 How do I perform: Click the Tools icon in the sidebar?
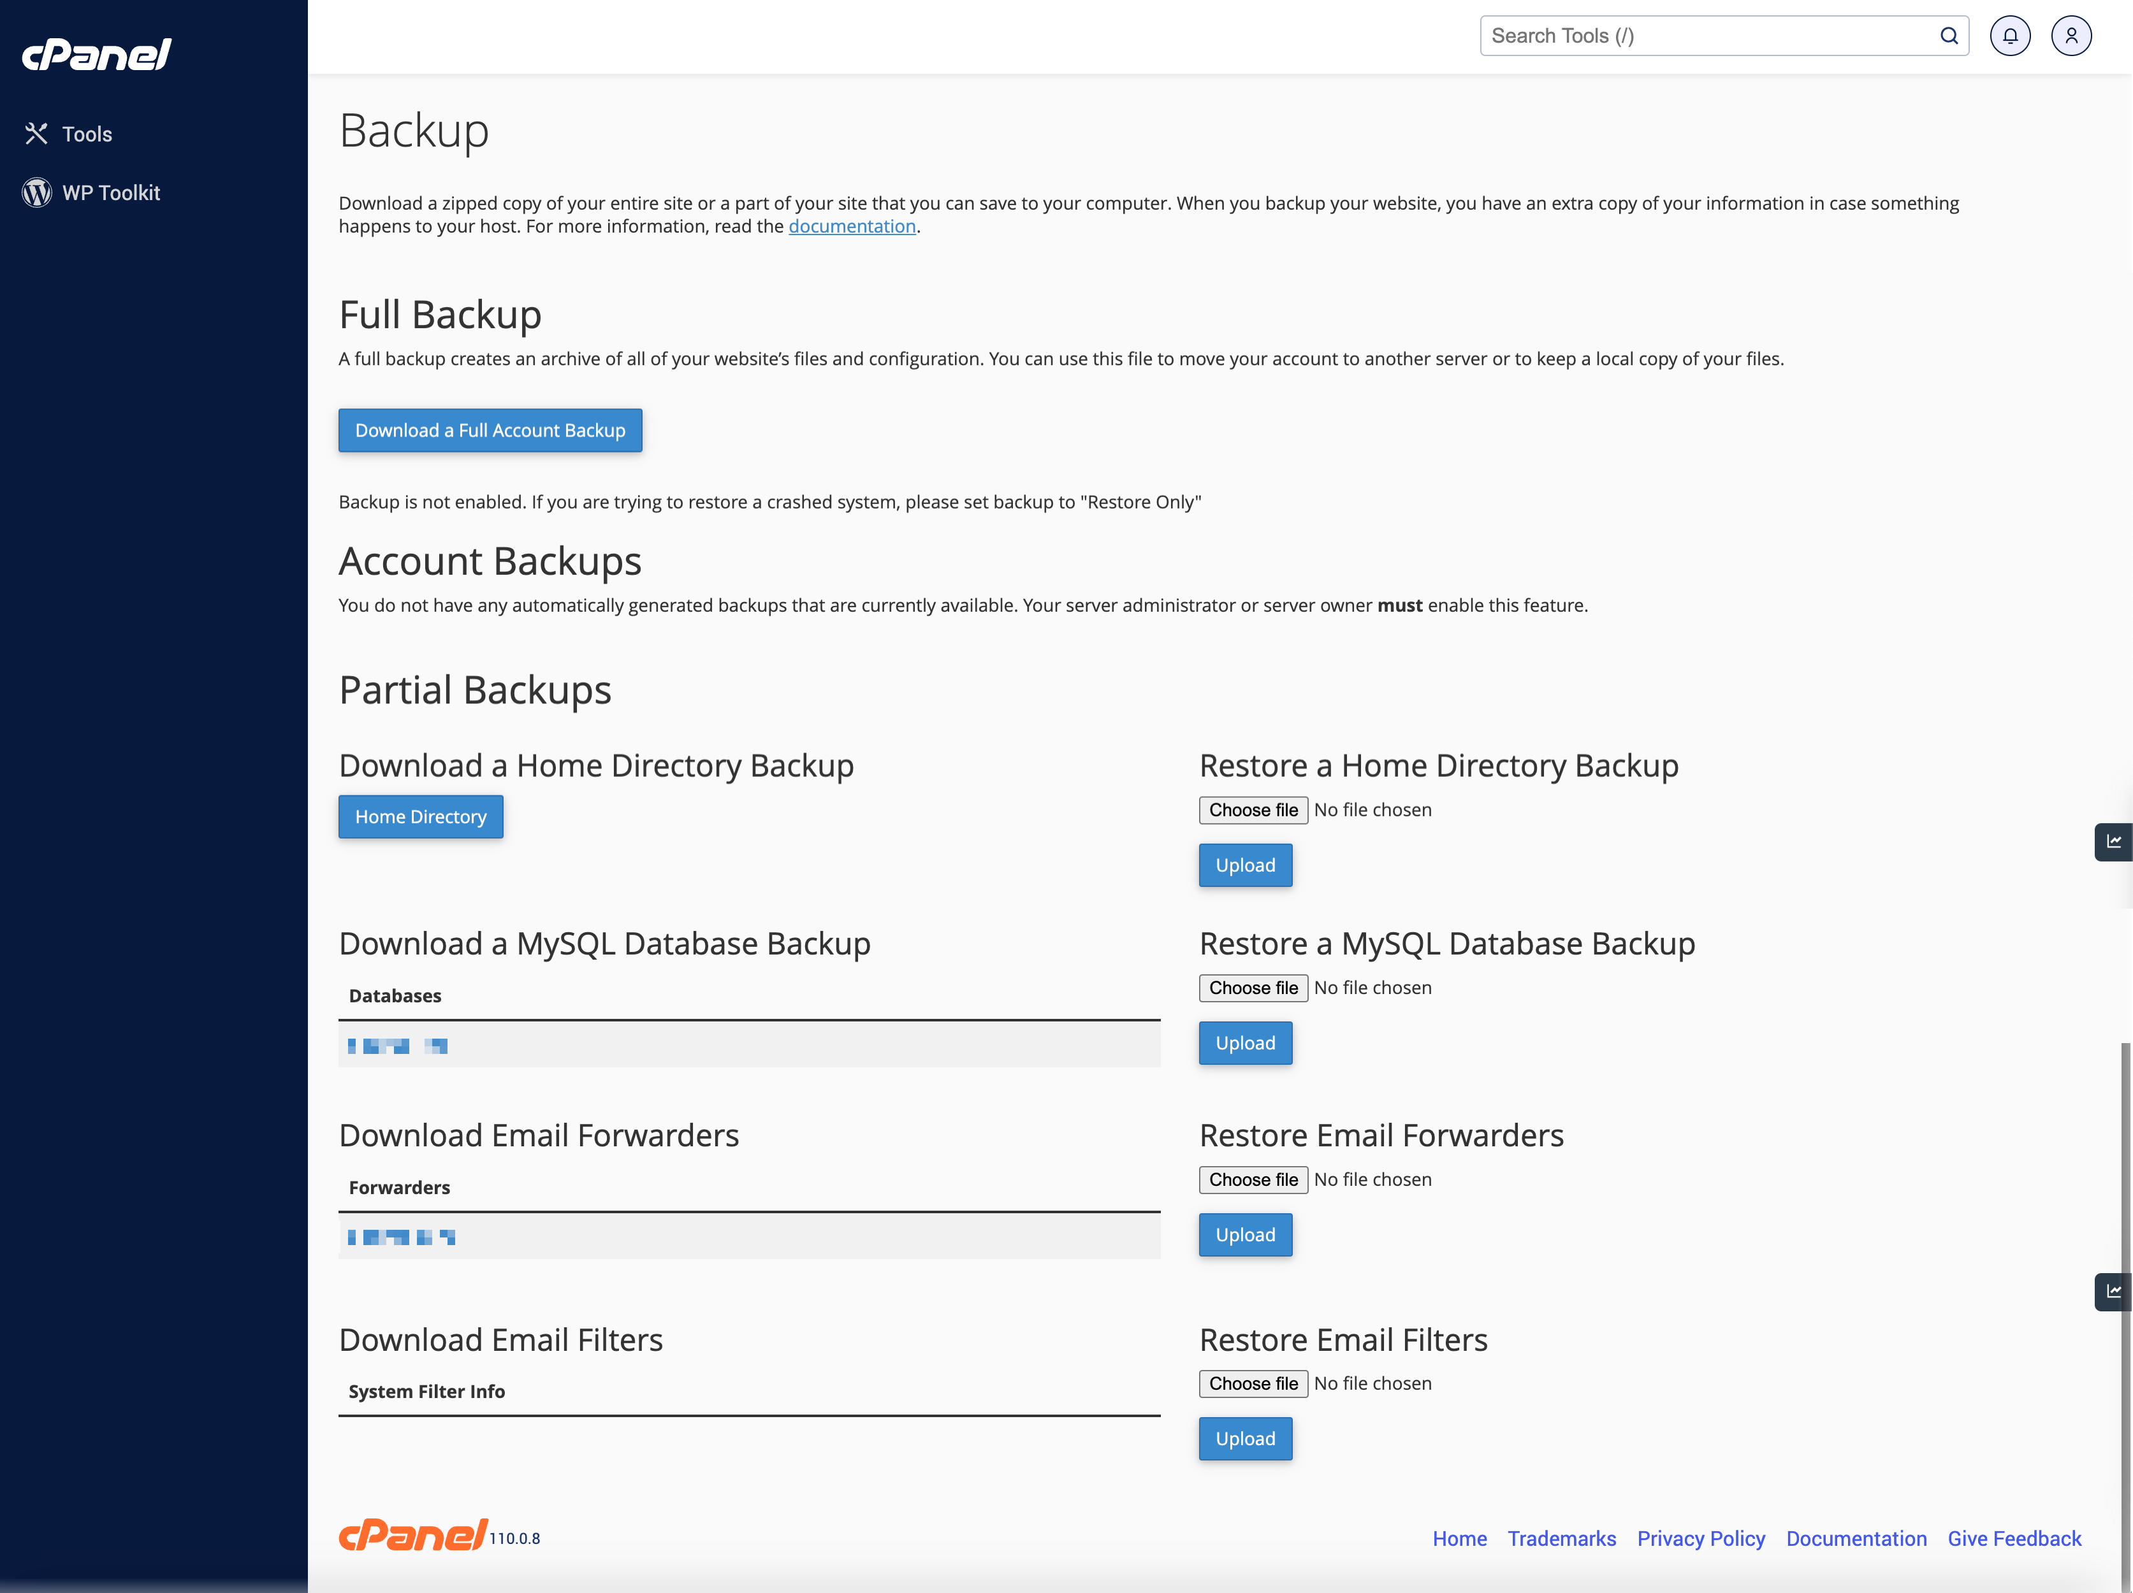coord(35,132)
